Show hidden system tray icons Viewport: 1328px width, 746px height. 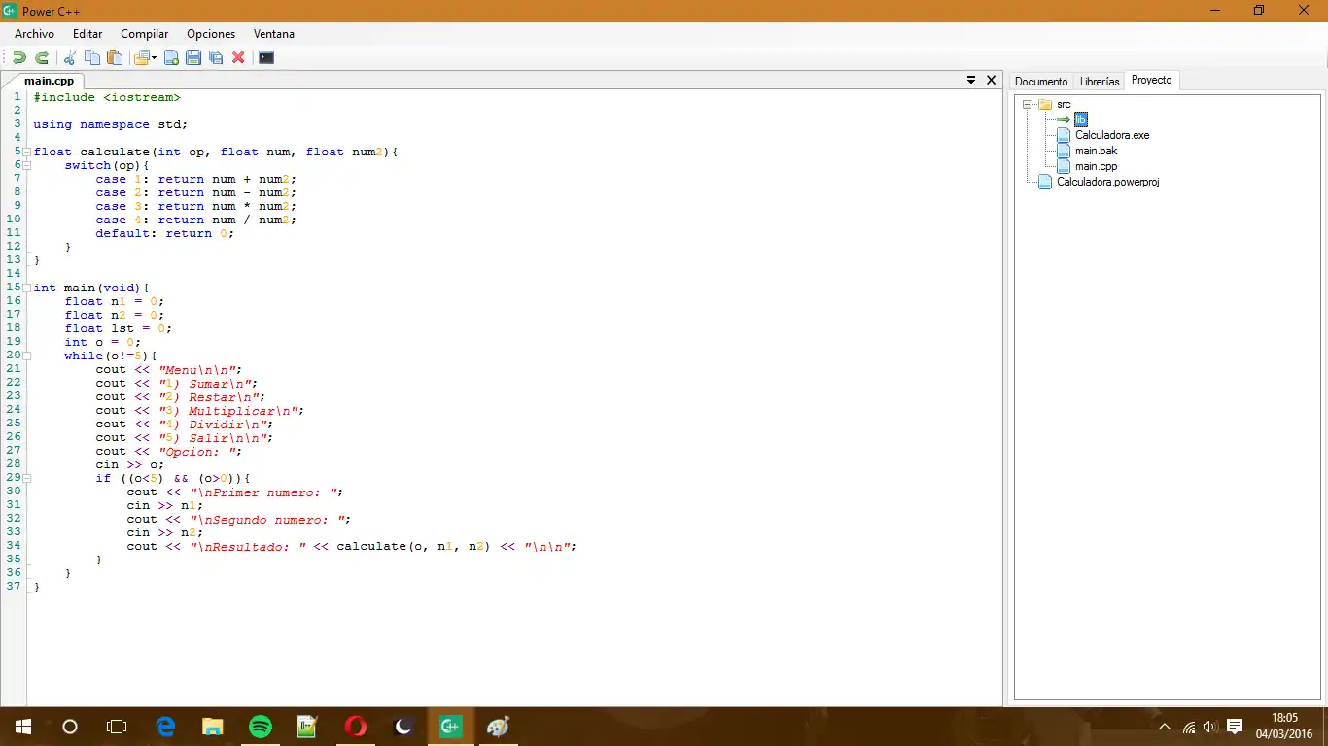coord(1165,727)
